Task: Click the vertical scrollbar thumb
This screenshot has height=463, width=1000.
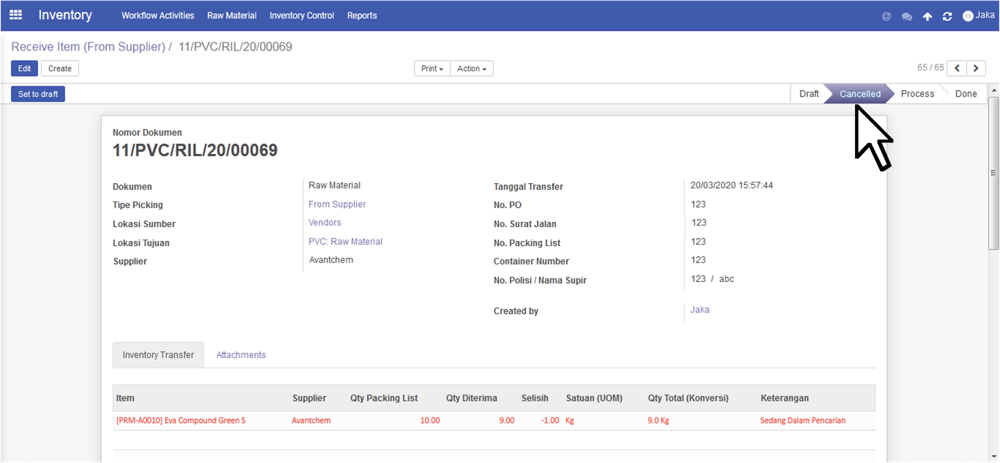Action: pyautogui.click(x=994, y=173)
